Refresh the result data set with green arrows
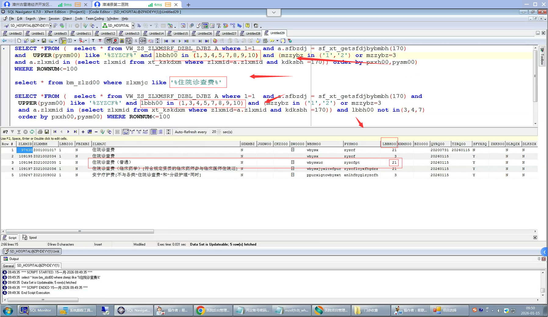548x317 pixels. pos(32,132)
